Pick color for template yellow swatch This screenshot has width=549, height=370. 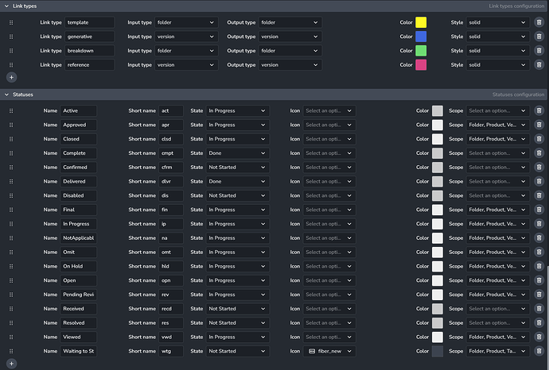click(x=421, y=23)
